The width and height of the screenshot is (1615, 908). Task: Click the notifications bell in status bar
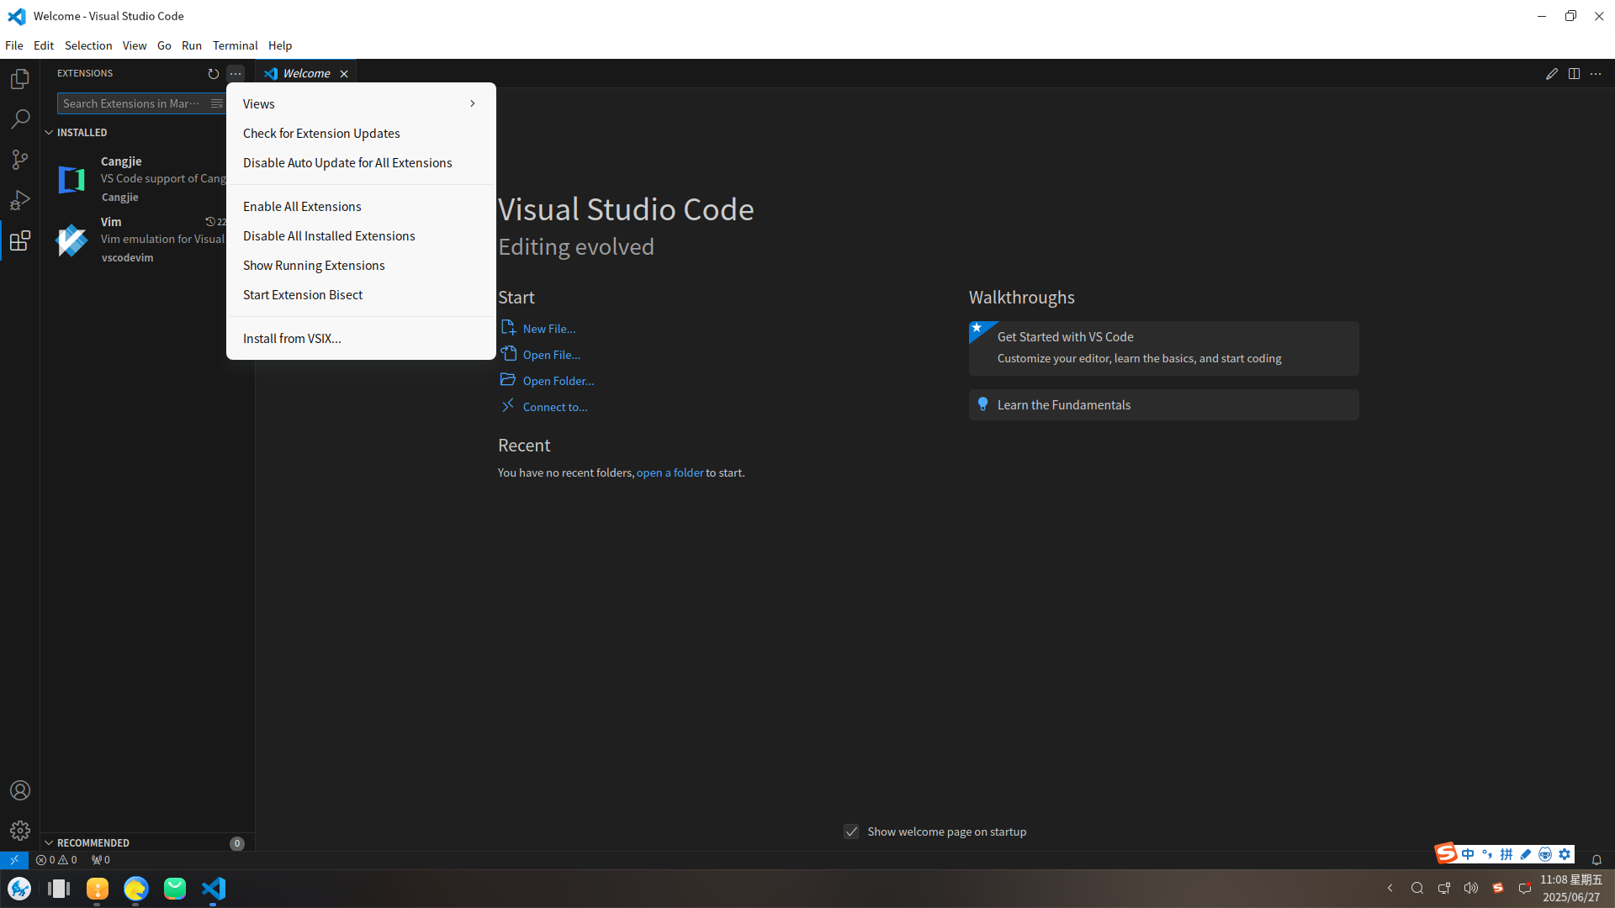[x=1596, y=859]
